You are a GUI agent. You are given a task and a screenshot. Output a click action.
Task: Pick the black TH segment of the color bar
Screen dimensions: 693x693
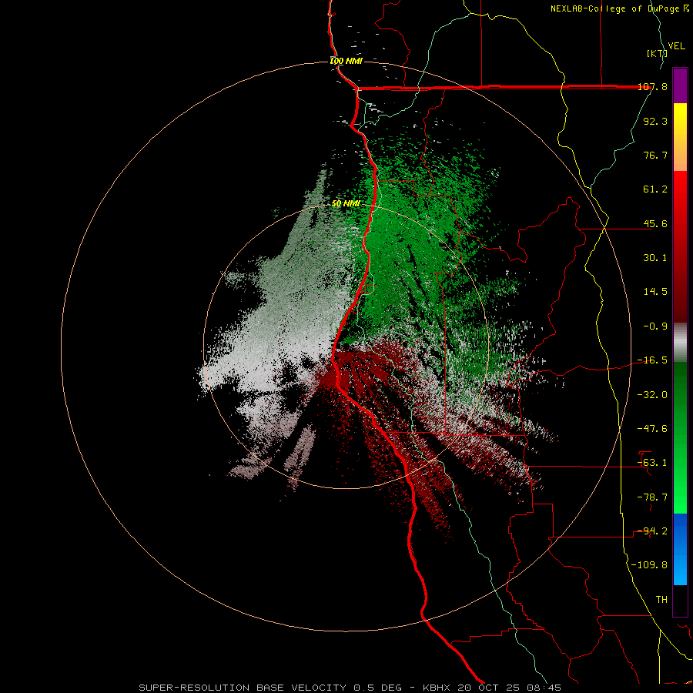[680, 600]
